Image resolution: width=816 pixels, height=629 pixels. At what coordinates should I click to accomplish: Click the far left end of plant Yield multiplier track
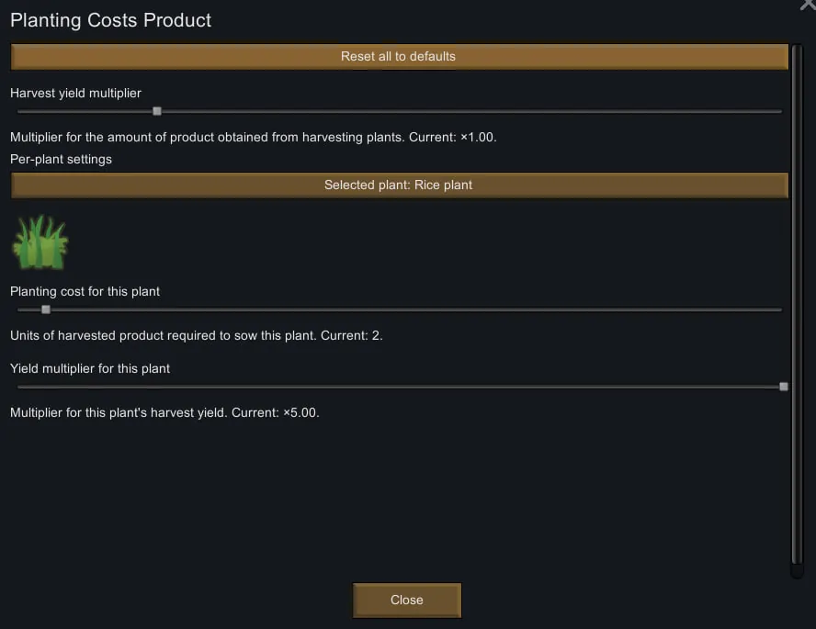pyautogui.click(x=20, y=387)
